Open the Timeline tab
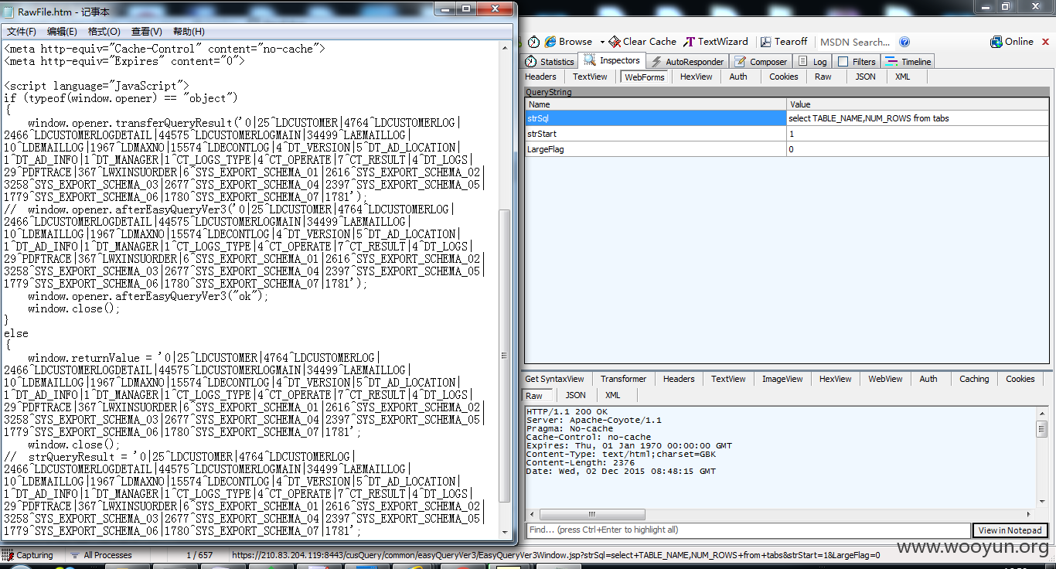This screenshot has width=1056, height=569. [x=908, y=62]
